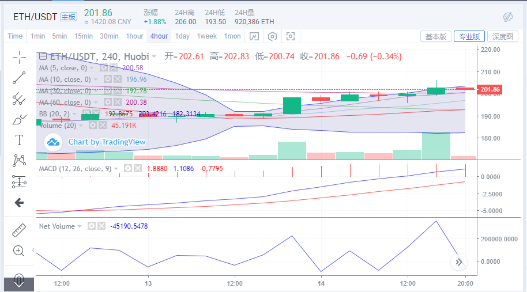527x292 pixels.
Task: Click the theme toggle icon top right
Action: (508, 17)
